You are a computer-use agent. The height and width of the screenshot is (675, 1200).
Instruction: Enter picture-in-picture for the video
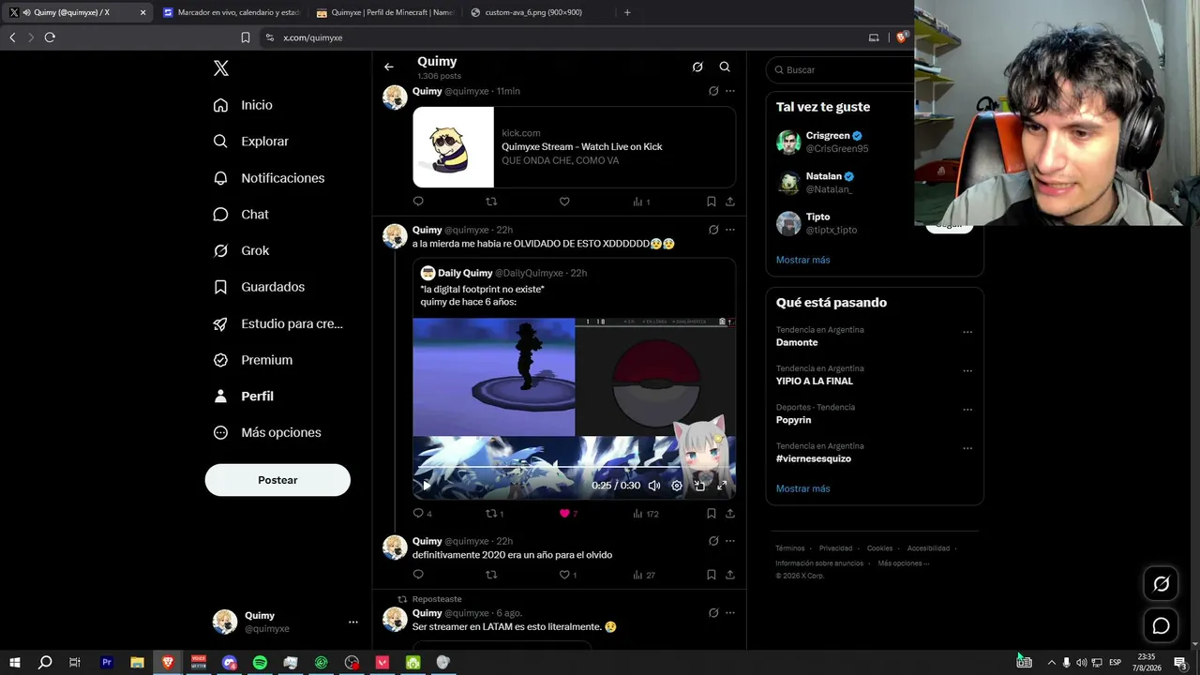[699, 486]
